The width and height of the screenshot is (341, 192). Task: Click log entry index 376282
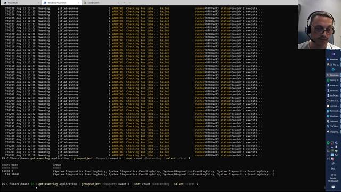pos(10,155)
